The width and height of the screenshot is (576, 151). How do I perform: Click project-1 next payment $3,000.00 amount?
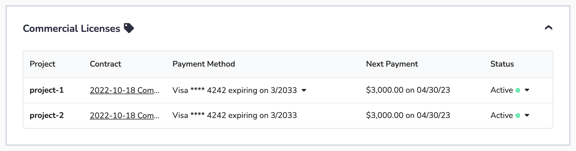click(385, 90)
